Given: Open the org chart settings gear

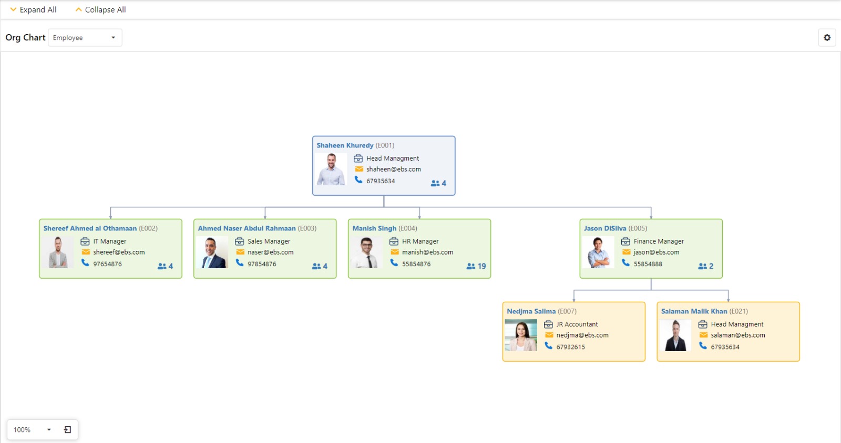Looking at the screenshot, I should [x=827, y=38].
